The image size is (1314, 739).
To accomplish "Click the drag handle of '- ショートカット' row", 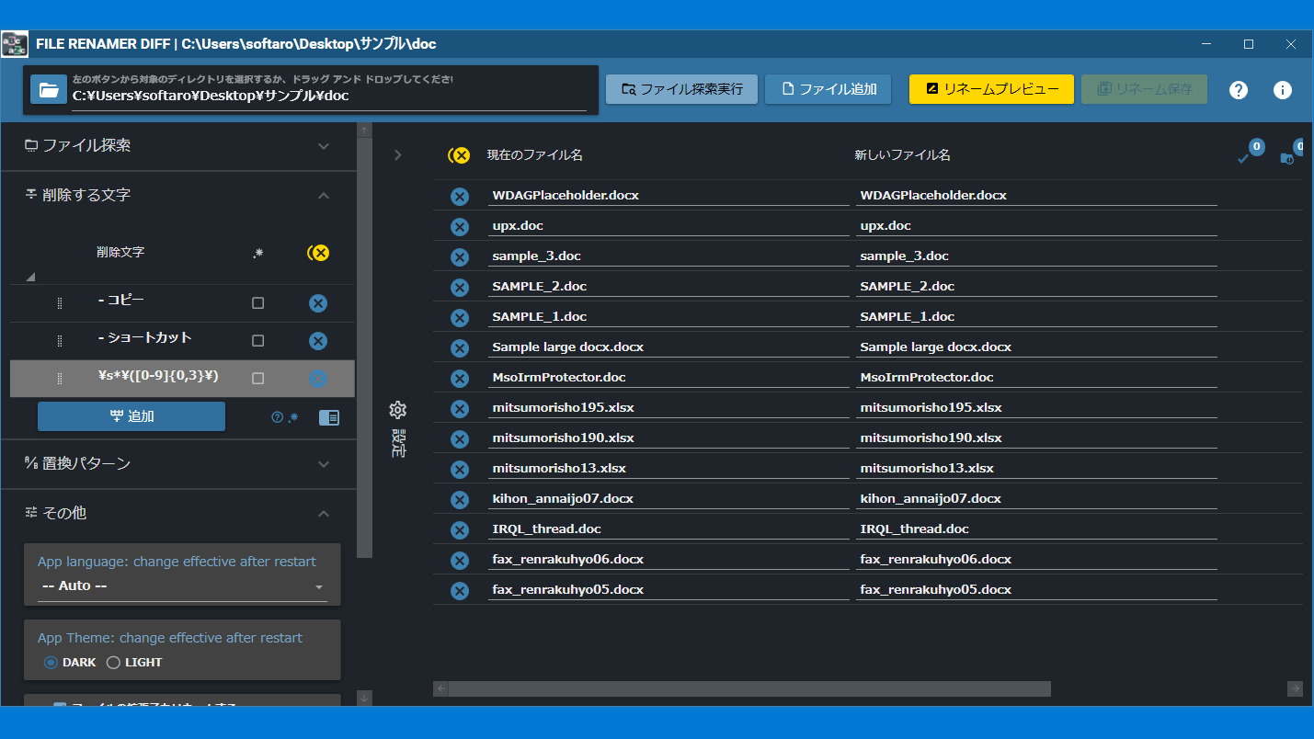I will tap(60, 341).
